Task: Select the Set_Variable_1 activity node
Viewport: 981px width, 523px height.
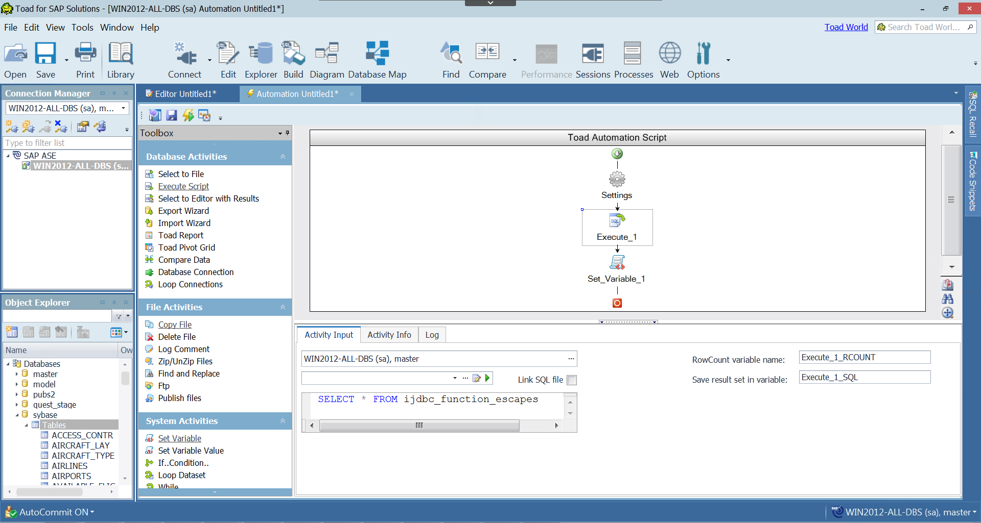Action: (617, 269)
